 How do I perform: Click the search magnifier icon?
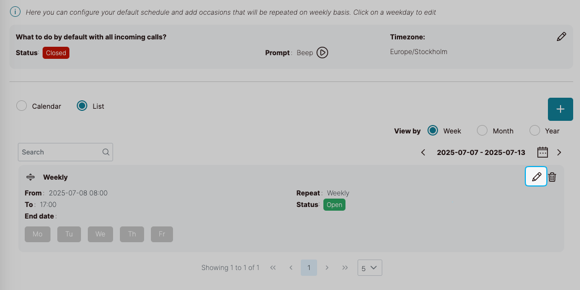tap(106, 152)
